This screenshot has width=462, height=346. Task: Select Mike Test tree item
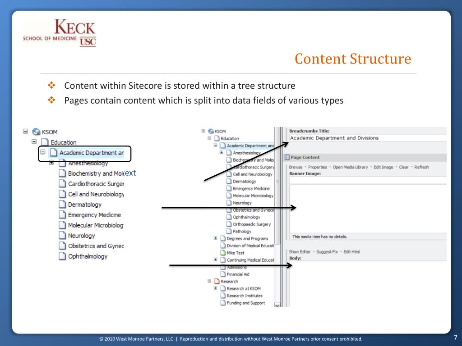[236, 253]
